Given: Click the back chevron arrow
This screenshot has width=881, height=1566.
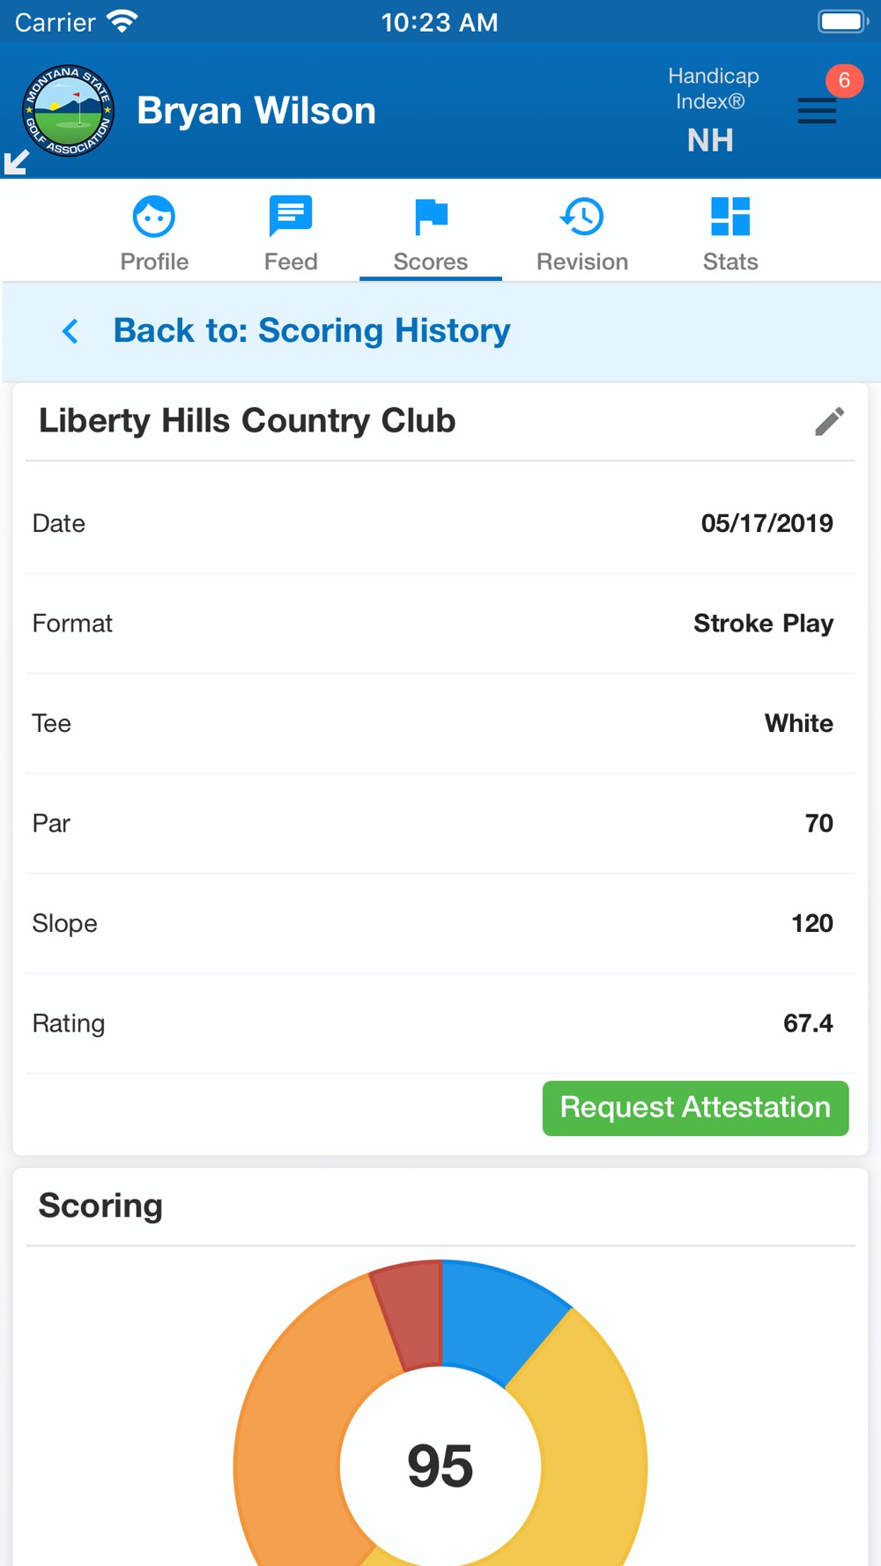Looking at the screenshot, I should click(70, 331).
